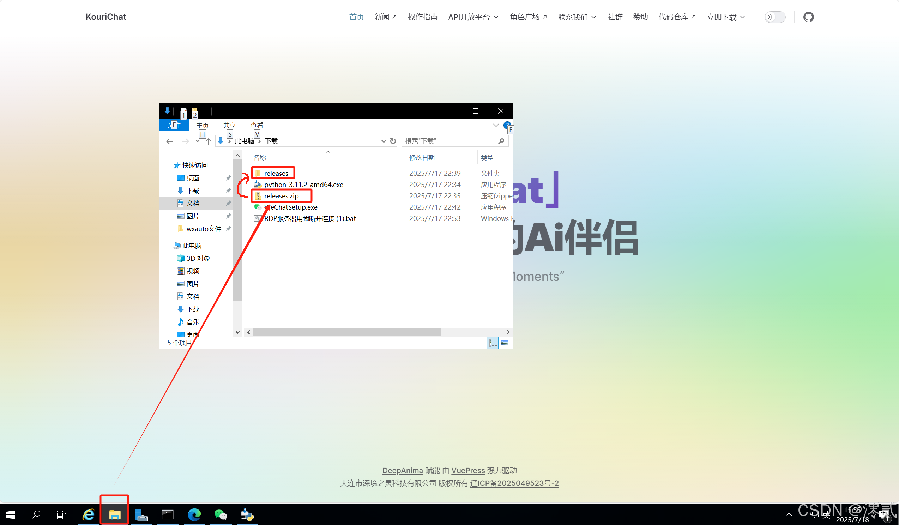The width and height of the screenshot is (899, 525).
Task: Click the Internet Explorer taskbar icon
Action: (88, 515)
